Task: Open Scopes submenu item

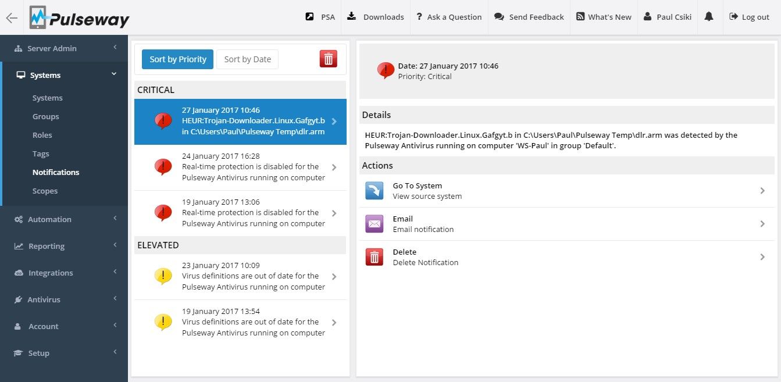Action: click(x=45, y=191)
